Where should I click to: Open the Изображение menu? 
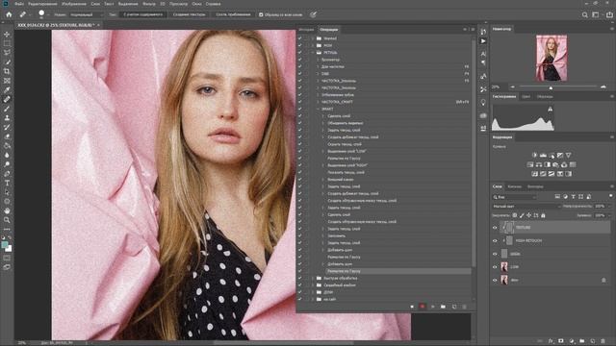pos(74,4)
